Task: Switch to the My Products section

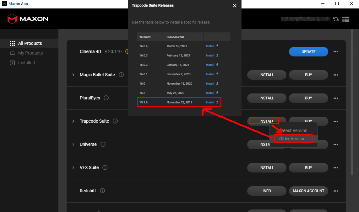Action: (x=30, y=53)
